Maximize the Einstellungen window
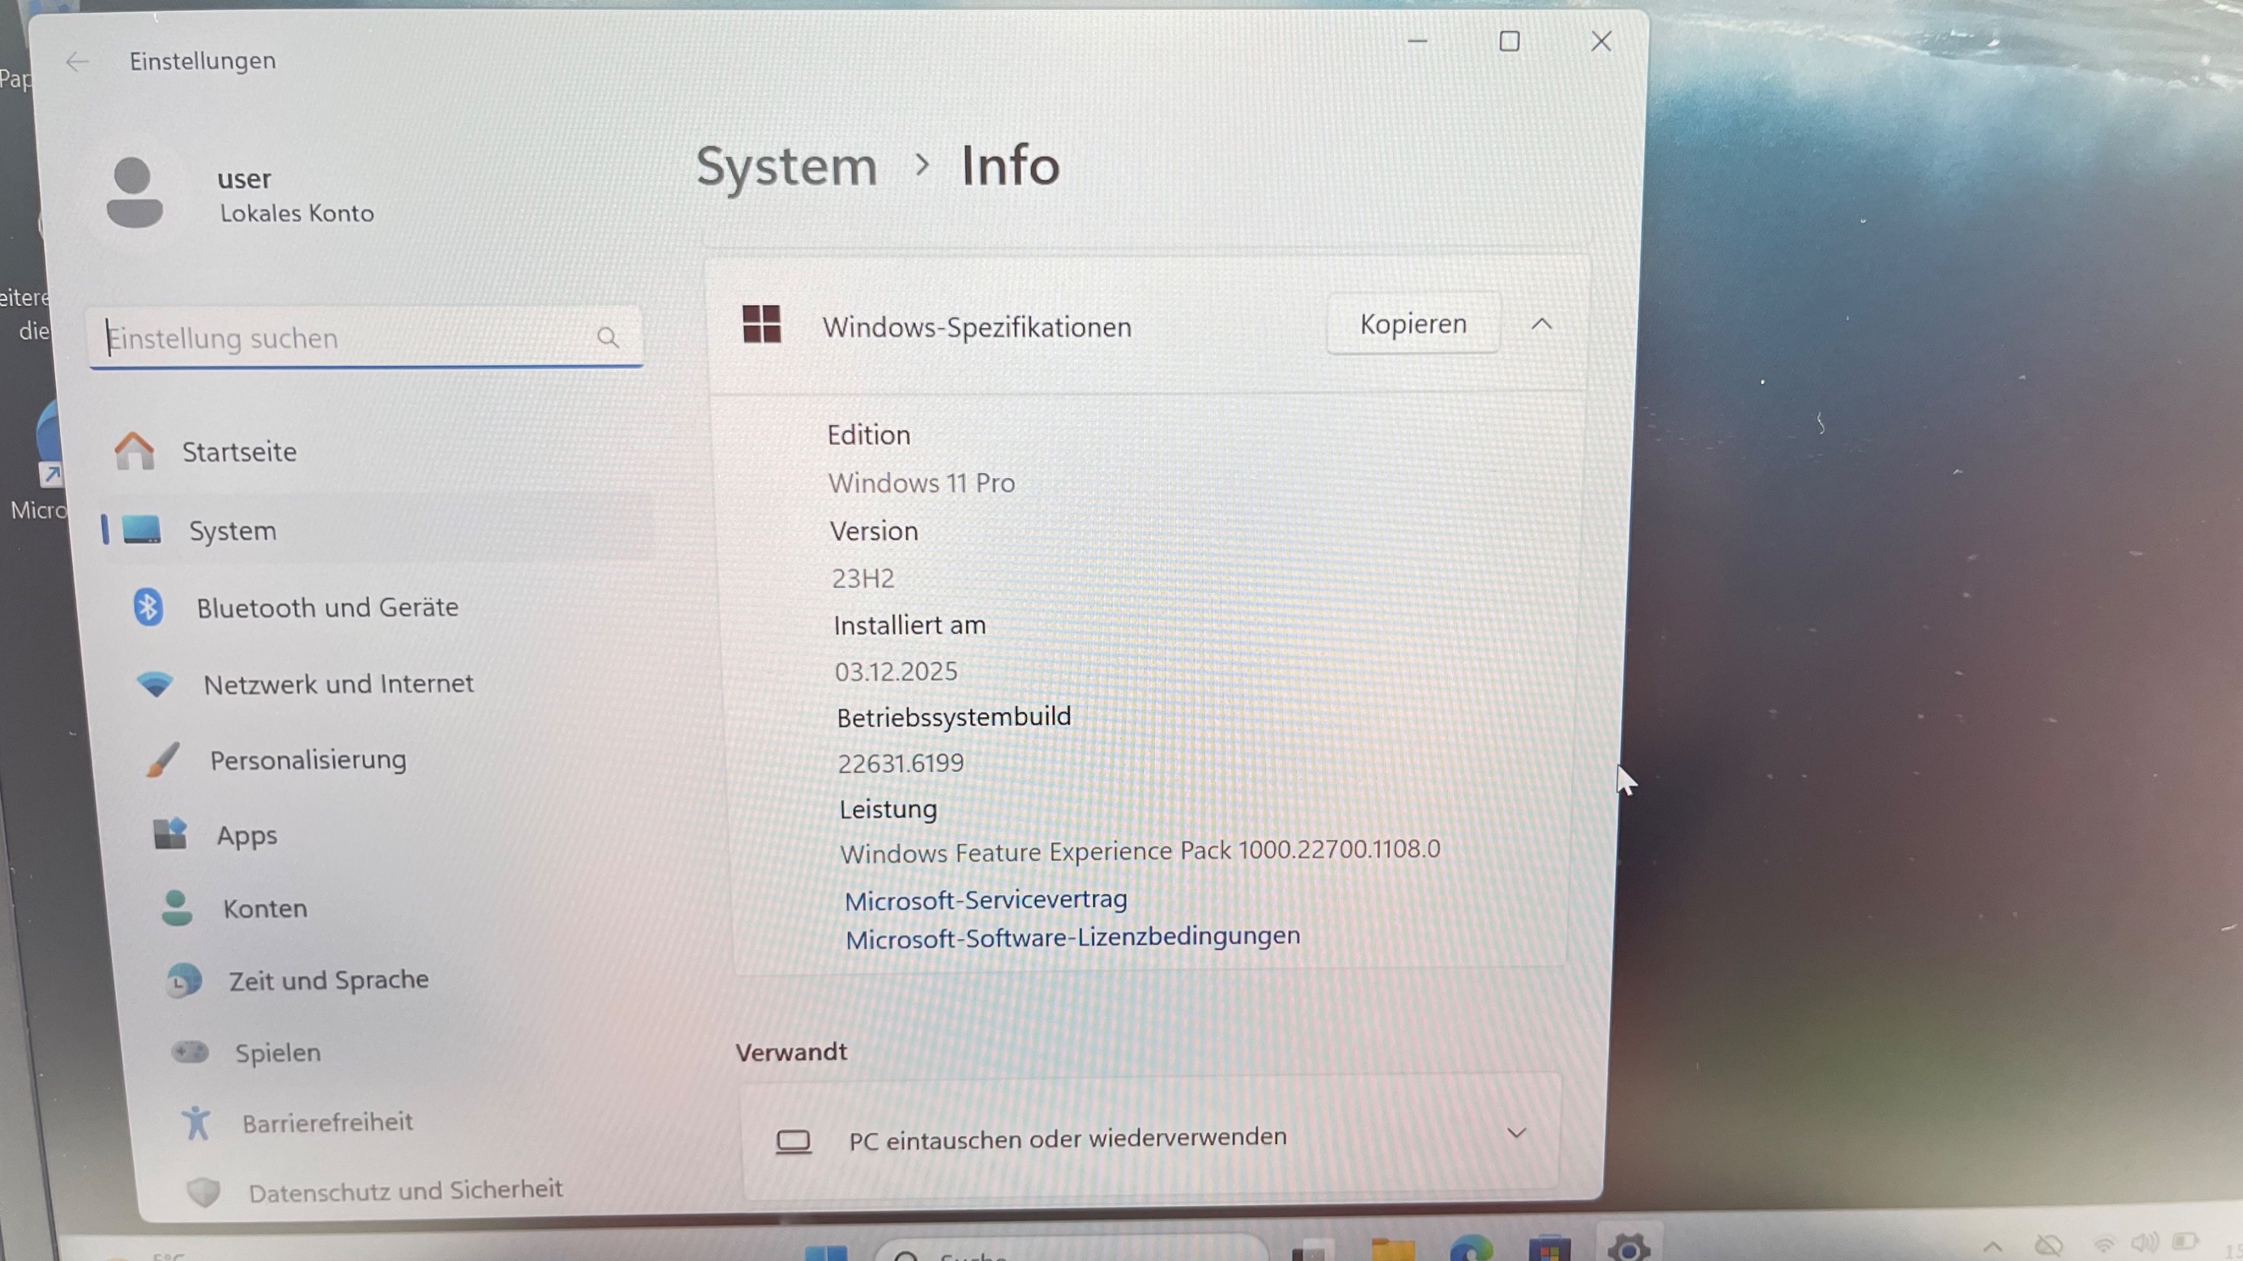The image size is (2243, 1261). [x=1509, y=41]
